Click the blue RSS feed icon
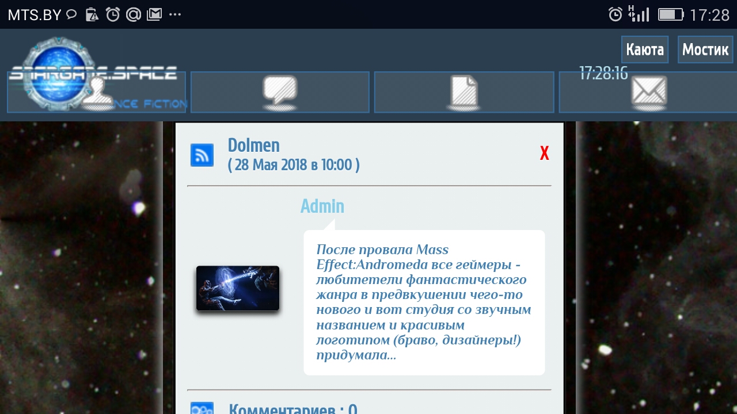The width and height of the screenshot is (737, 414). pos(202,155)
